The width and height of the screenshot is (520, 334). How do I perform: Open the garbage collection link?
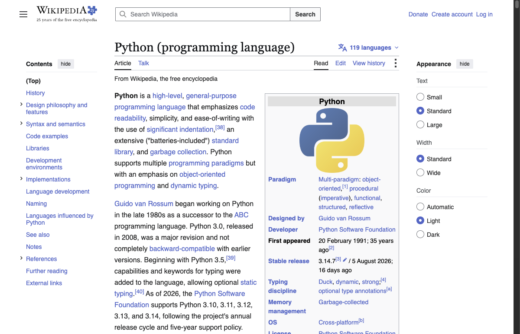pos(178,152)
